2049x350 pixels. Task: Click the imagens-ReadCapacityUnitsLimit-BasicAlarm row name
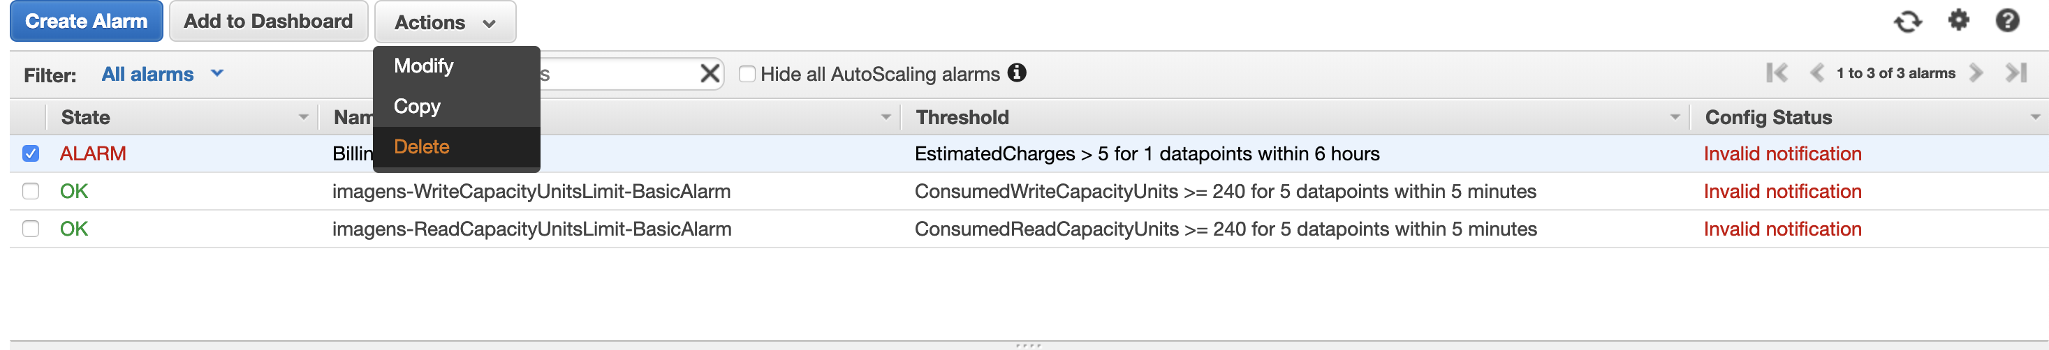[x=531, y=229]
